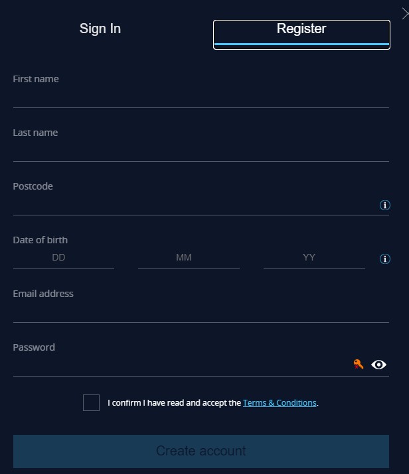The width and height of the screenshot is (409, 474).
Task: Select the YY year field
Action: click(314, 258)
